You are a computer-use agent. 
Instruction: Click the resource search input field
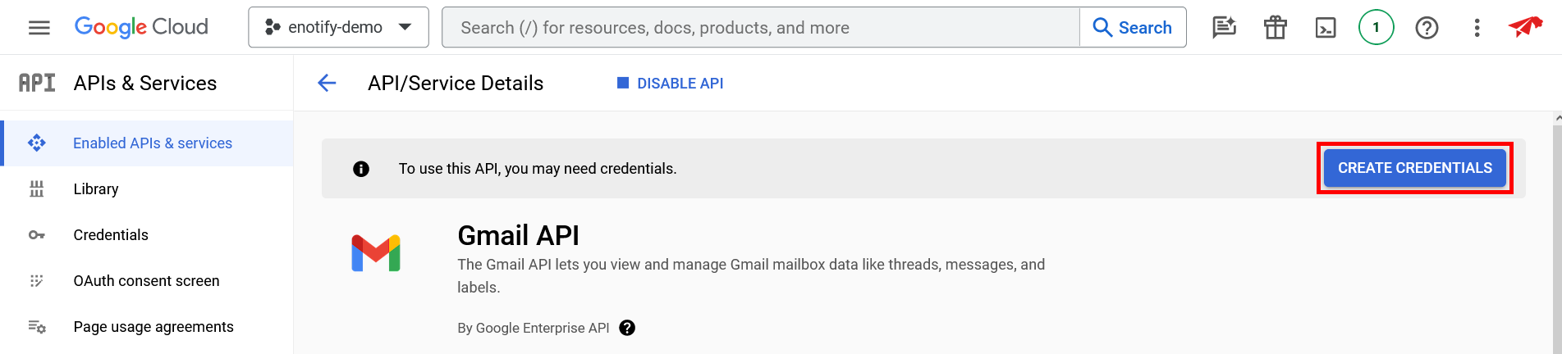pyautogui.click(x=760, y=28)
